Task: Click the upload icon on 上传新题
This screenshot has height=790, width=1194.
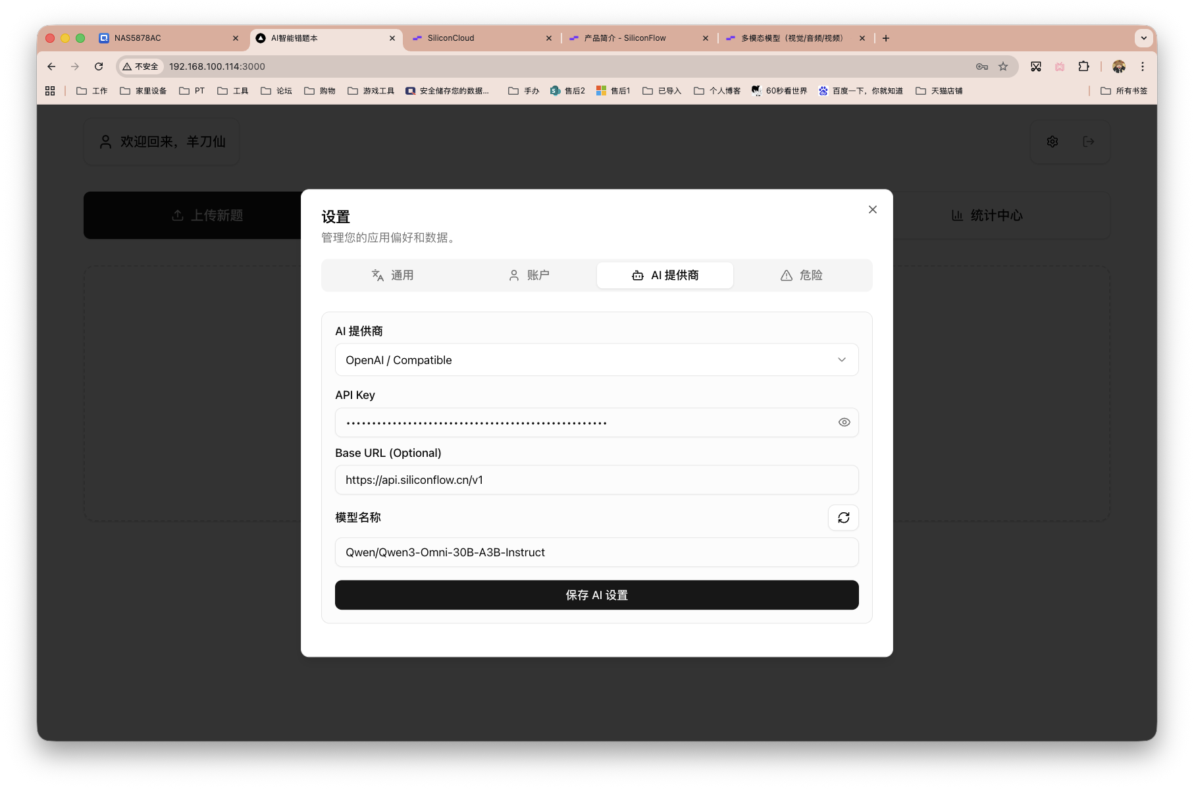Action: (x=176, y=215)
